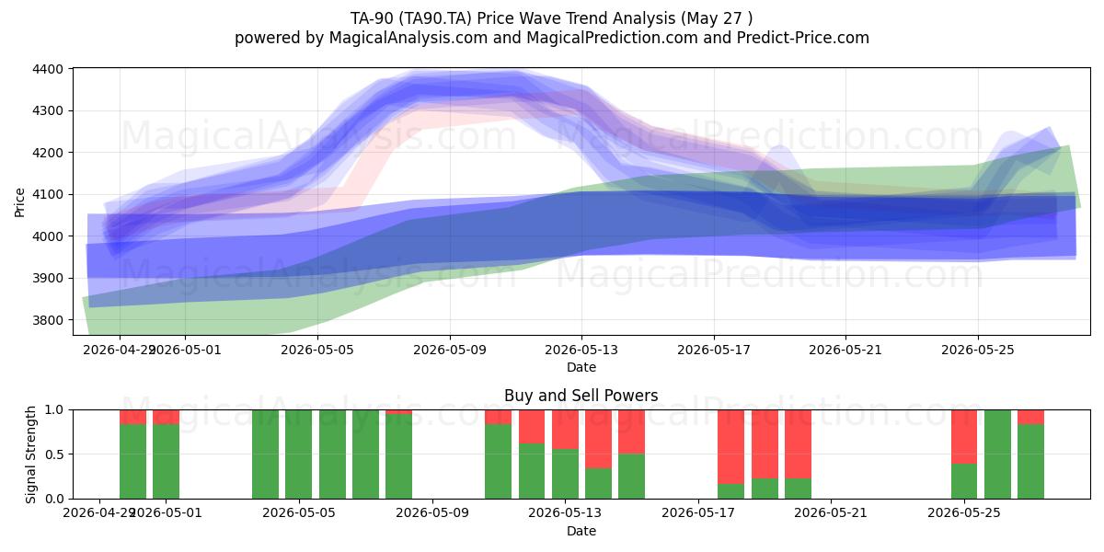This screenshot has width=1104, height=552.
Task: Click the green bar at 2026-05-04
Action: (x=265, y=454)
